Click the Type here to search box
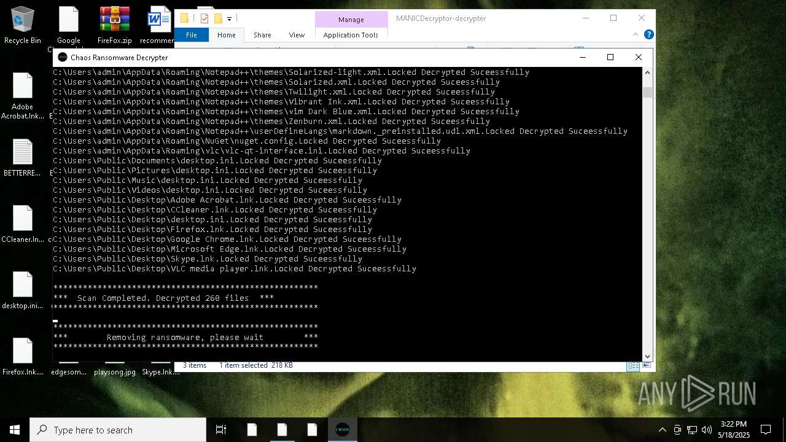Image resolution: width=786 pixels, height=442 pixels. 118,430
